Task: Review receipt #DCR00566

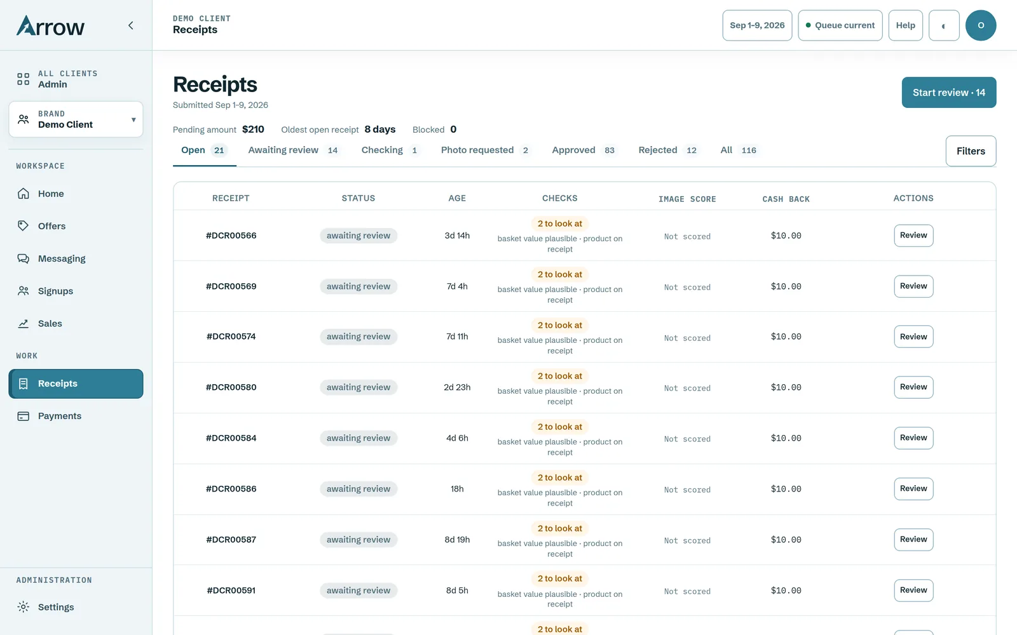Action: point(913,236)
